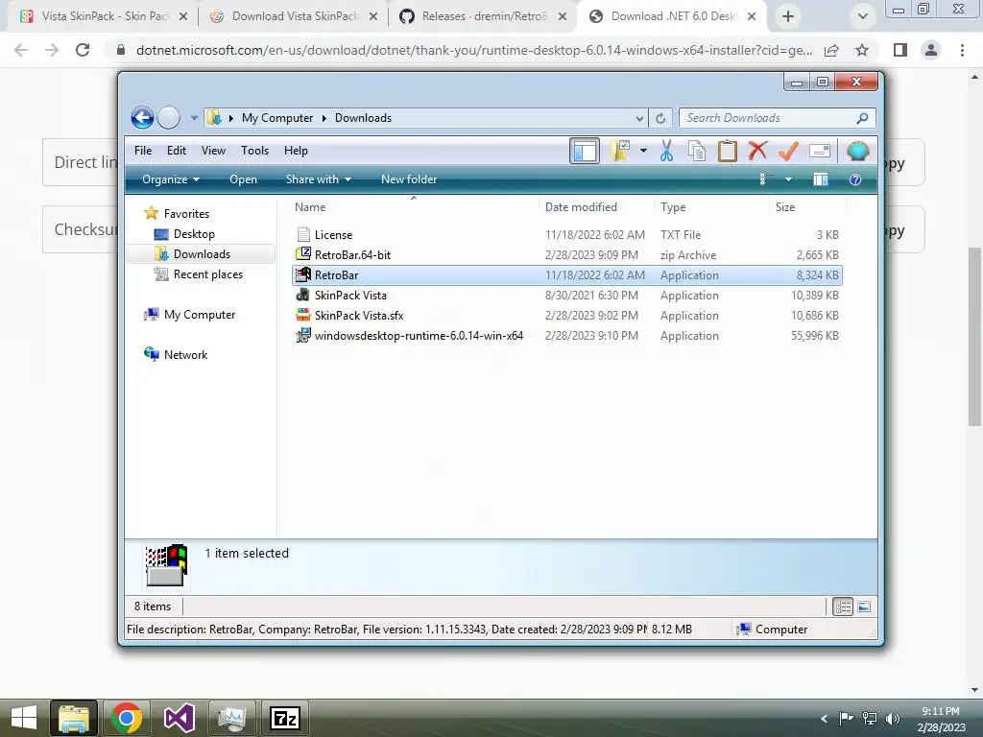Expand the Share with dropdown

tap(319, 179)
